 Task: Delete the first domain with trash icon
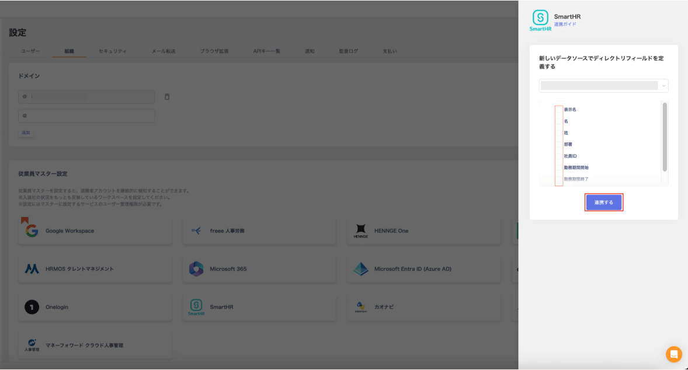(167, 97)
